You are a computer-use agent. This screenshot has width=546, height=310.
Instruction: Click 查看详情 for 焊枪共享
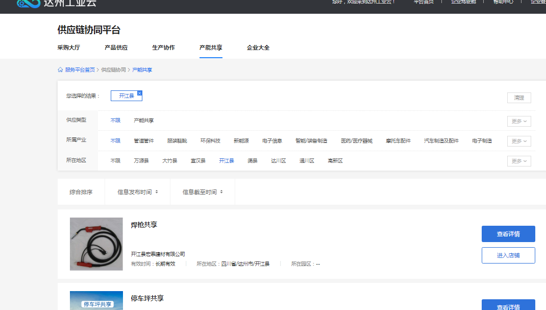click(508, 234)
